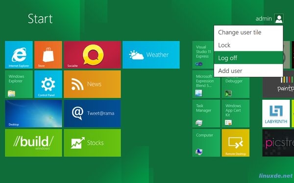Select Log off in the user menu
Image resolution: width=294 pixels, height=183 pixels.
(x=248, y=58)
